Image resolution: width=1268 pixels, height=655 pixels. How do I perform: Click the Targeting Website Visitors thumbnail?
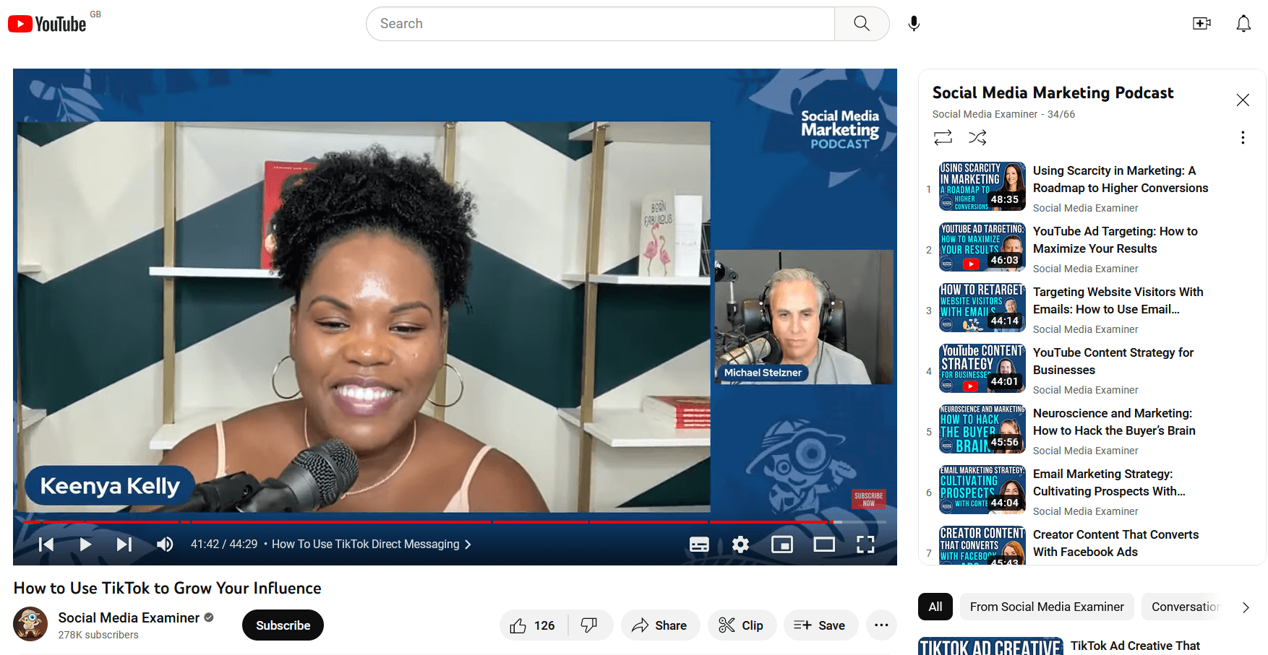tap(982, 308)
